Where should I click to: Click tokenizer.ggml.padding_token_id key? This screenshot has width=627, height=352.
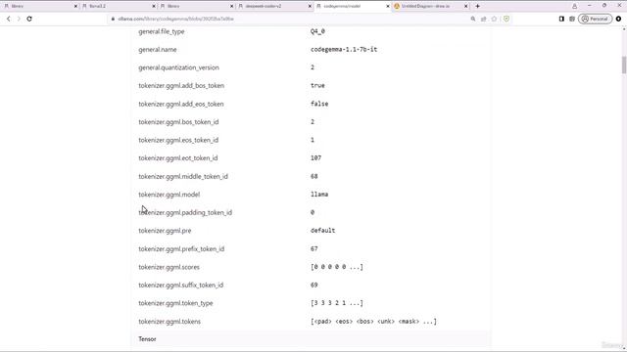[185, 213]
